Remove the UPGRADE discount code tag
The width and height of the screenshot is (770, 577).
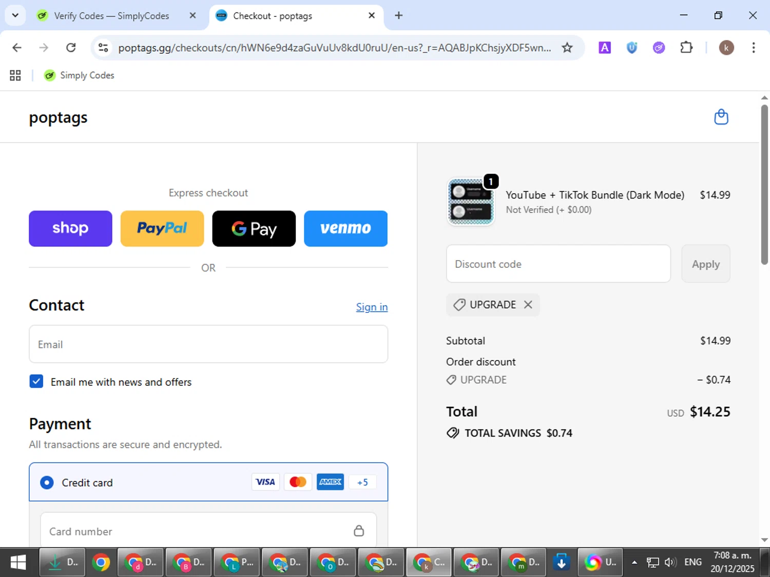[x=528, y=305]
